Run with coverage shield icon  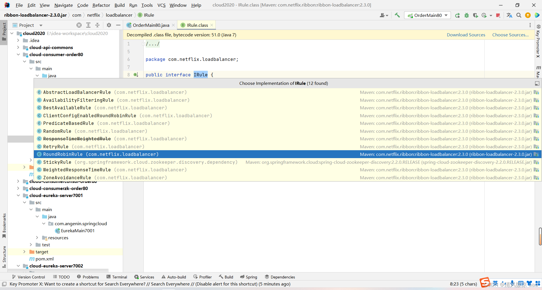tap(476, 15)
